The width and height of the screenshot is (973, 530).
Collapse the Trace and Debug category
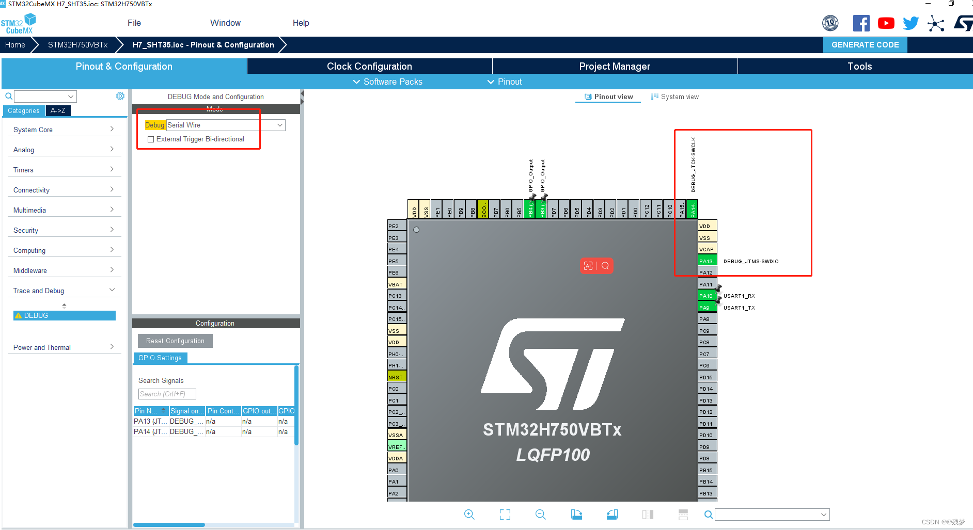click(64, 291)
